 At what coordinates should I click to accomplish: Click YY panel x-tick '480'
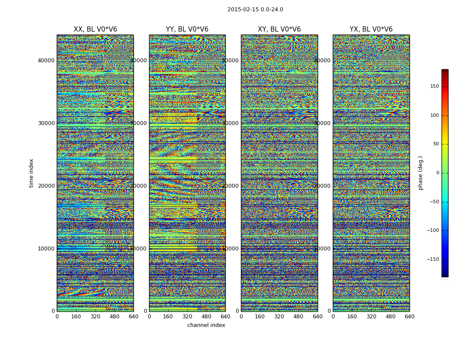pyautogui.click(x=206, y=317)
